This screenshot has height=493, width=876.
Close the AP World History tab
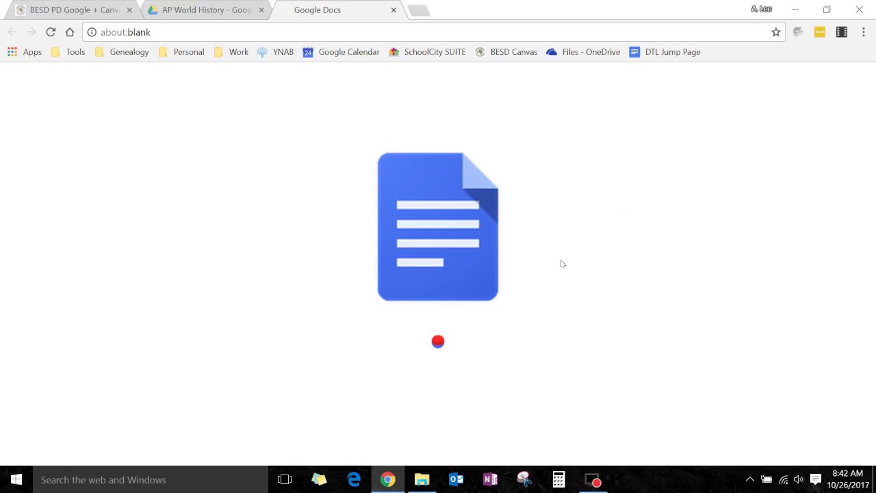click(261, 10)
